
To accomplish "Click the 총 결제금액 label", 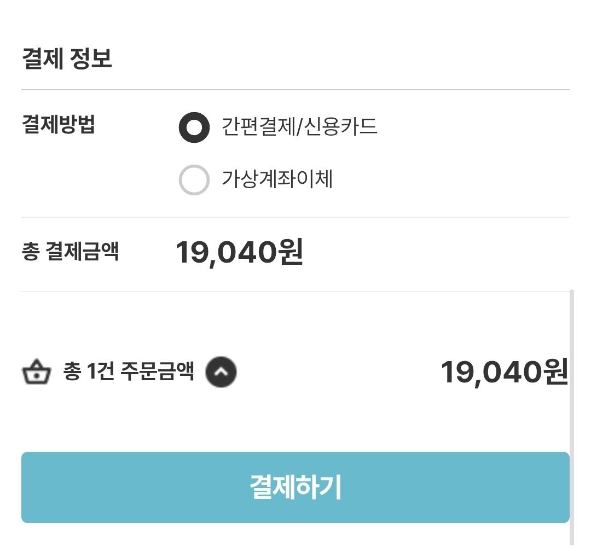I will [70, 252].
